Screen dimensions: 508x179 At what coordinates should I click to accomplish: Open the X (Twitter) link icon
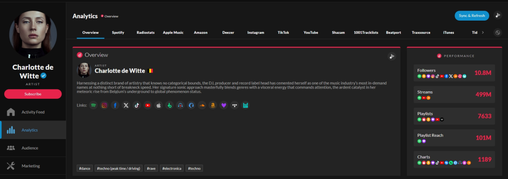coord(126,105)
